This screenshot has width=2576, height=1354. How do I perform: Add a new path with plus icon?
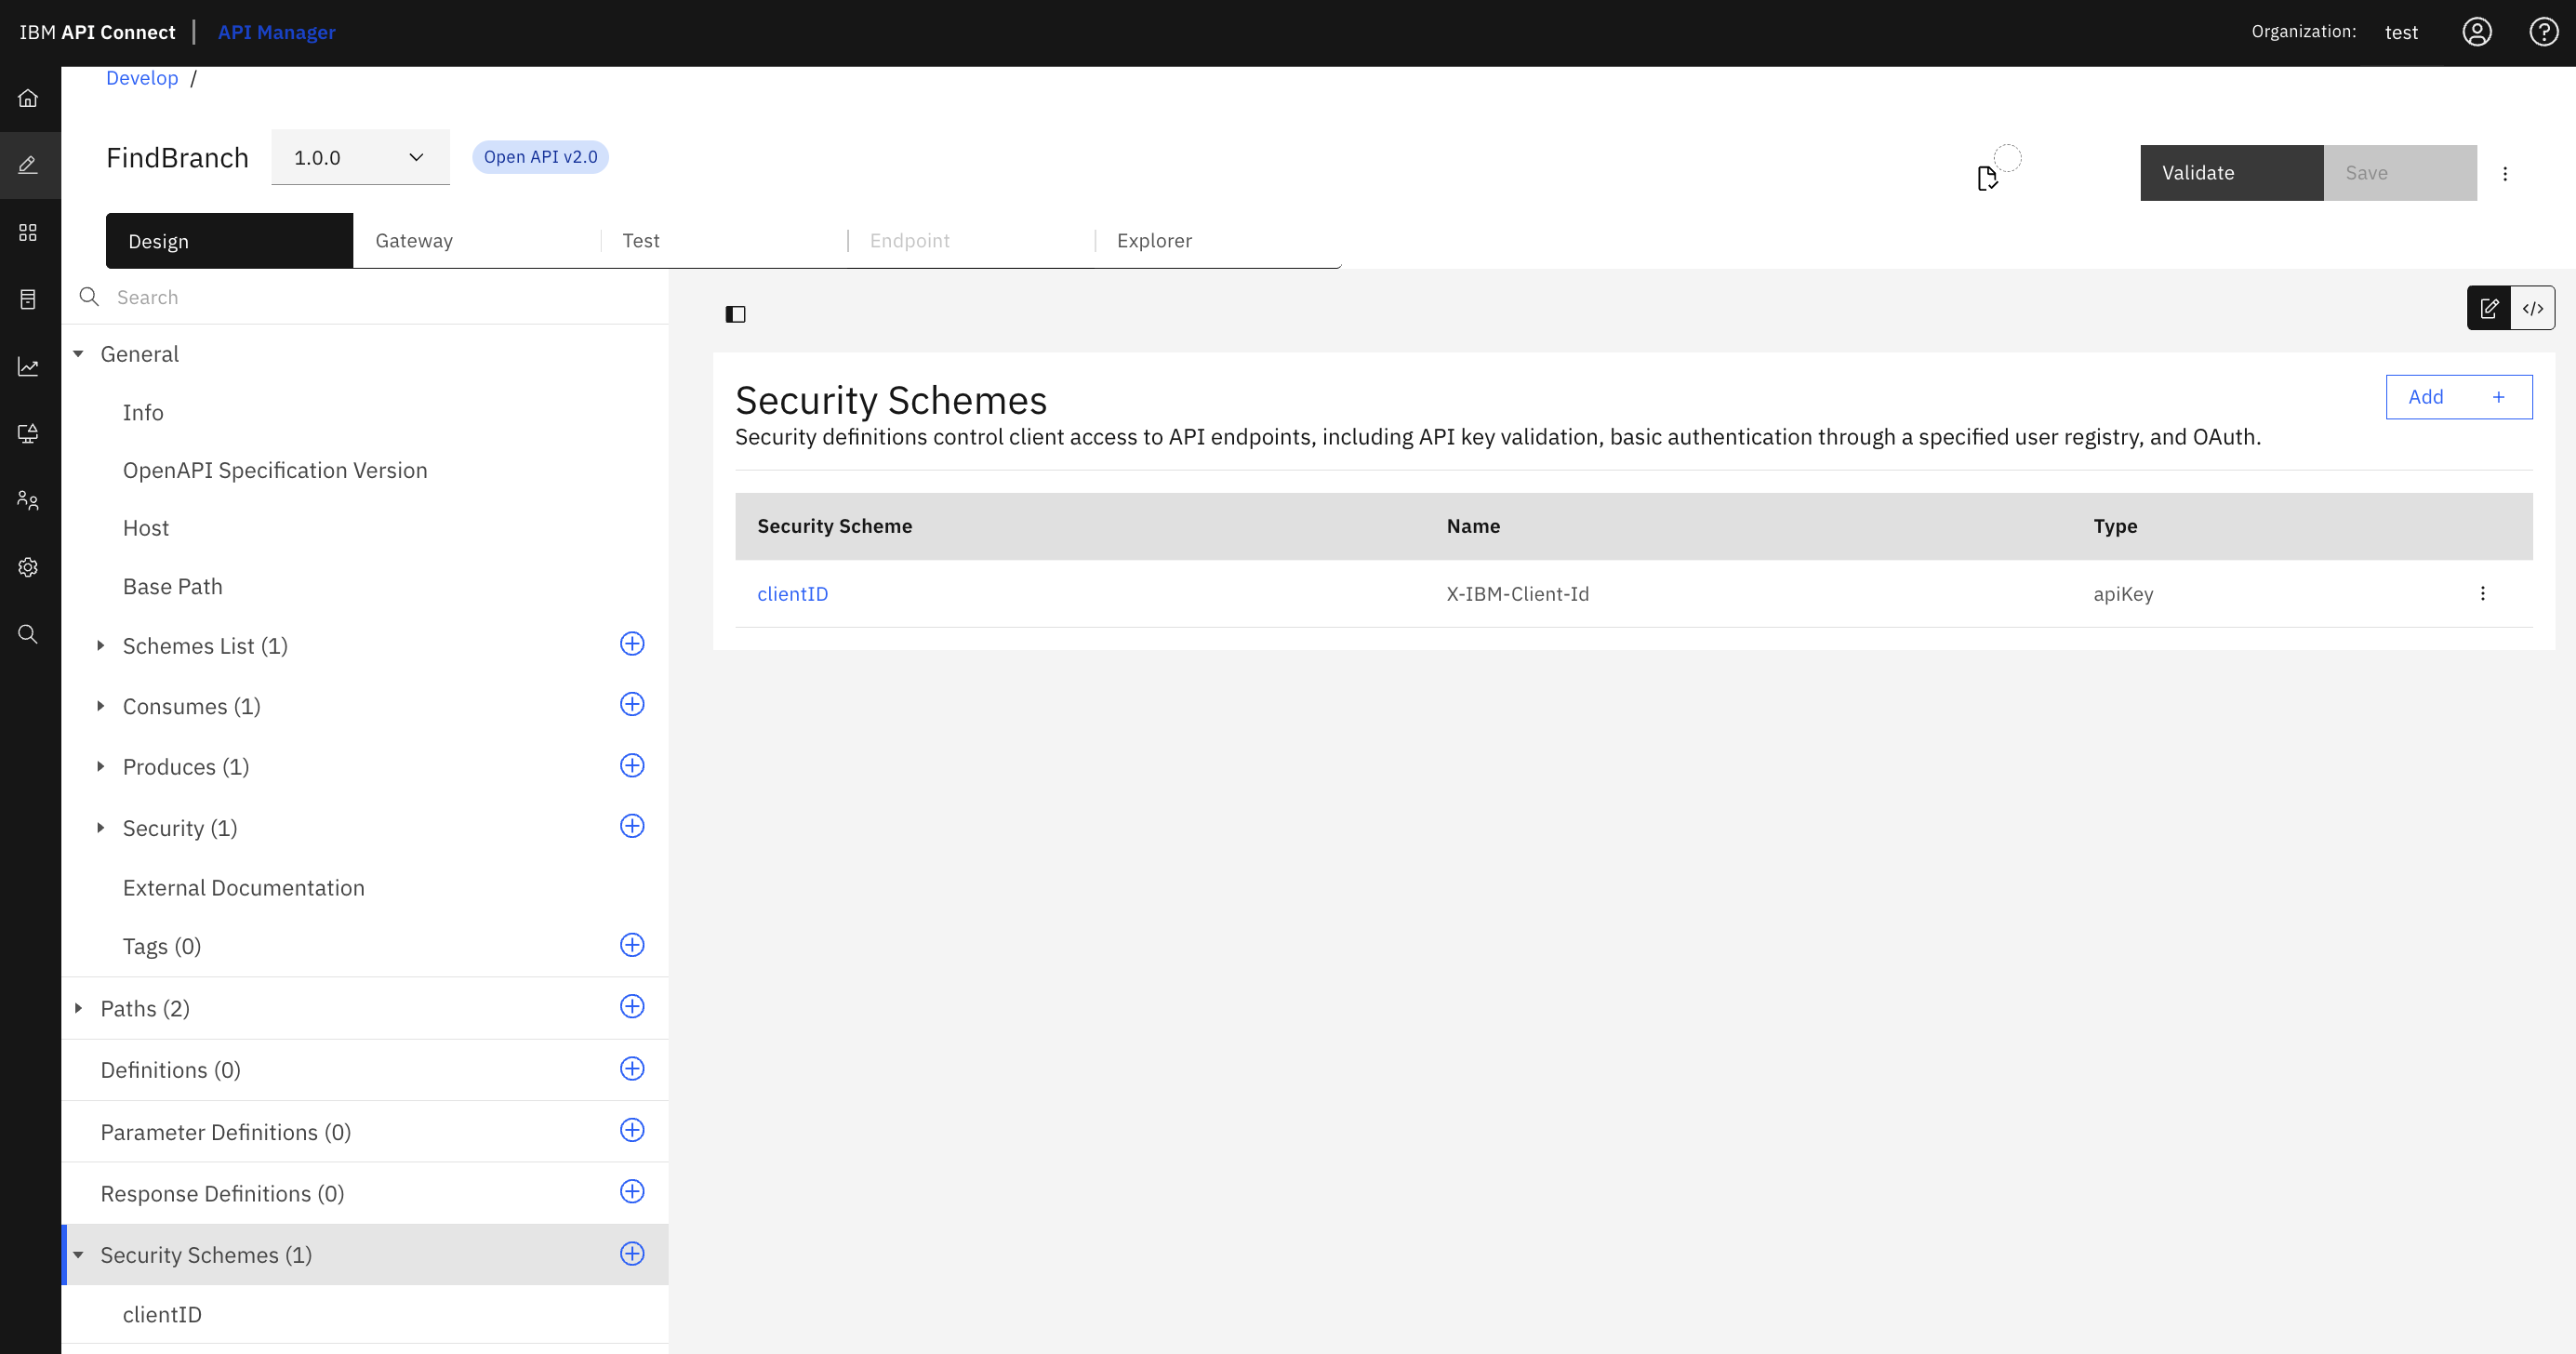click(632, 1007)
